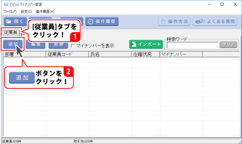Image resolution: width=242 pixels, height=144 pixels.
Task: Sort by 部署 column header
Action: click(x=25, y=54)
